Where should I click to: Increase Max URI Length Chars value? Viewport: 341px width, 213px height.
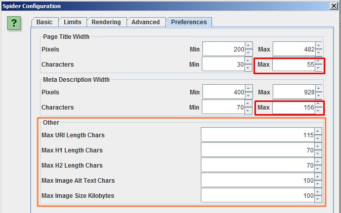pos(318,131)
